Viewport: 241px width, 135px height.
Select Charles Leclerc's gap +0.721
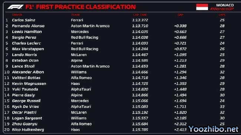(x=180, y=43)
